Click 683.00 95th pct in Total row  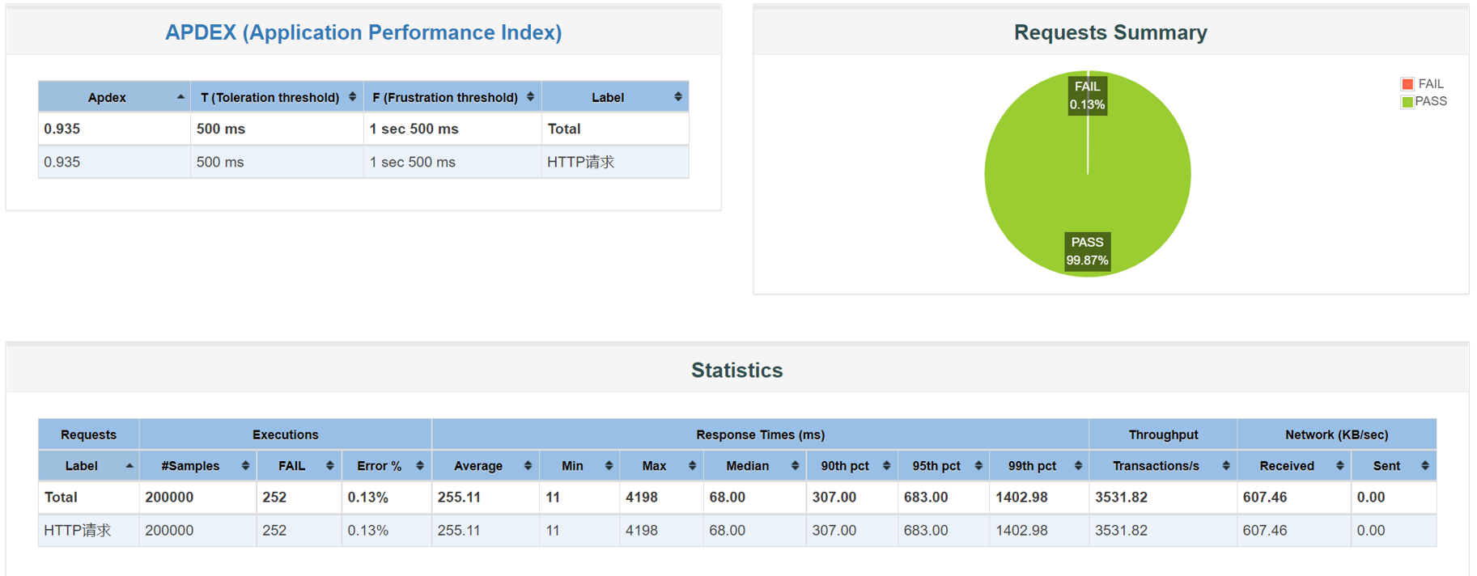tap(926, 498)
